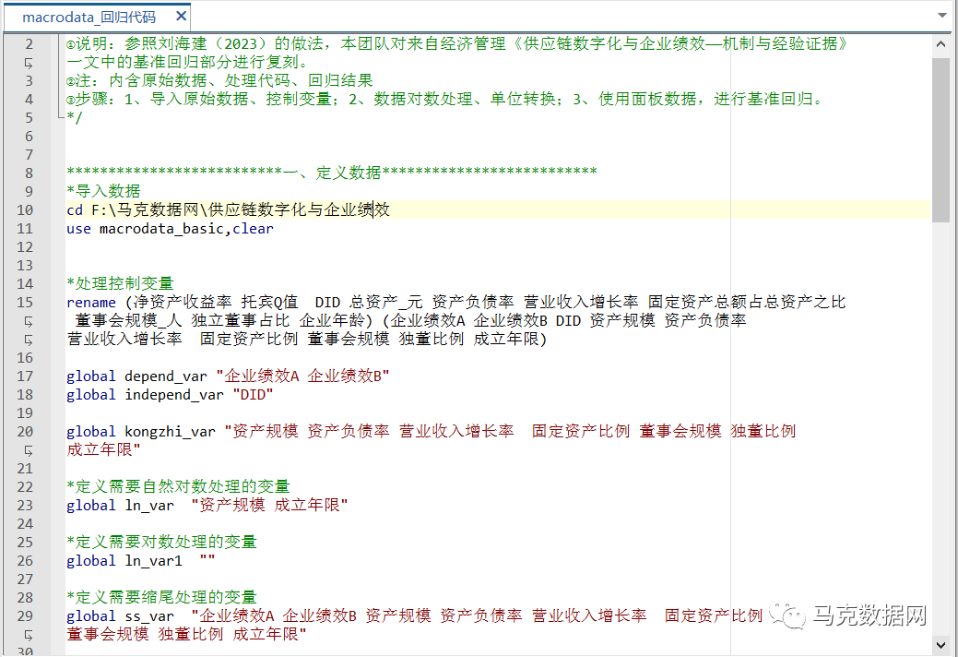The width and height of the screenshot is (958, 657).
Task: Click the 'rename' command on line 15
Action: point(91,303)
